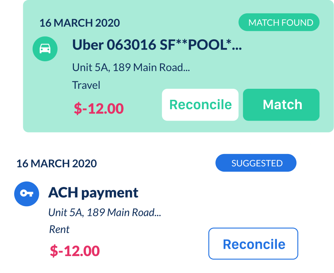Click the Rent category label
Image resolution: width=334 pixels, height=273 pixels.
coord(59,229)
